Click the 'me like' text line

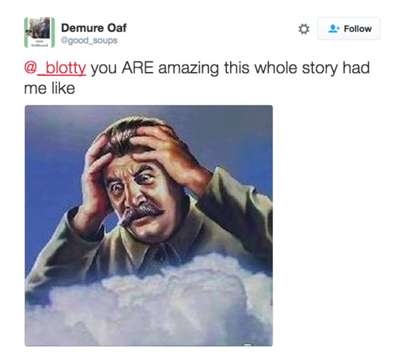(50, 89)
